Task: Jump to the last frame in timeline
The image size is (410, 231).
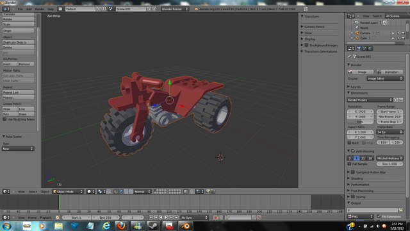Action: tap(176, 218)
